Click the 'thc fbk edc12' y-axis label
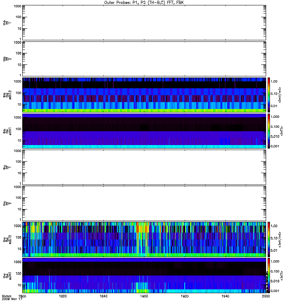Viewport: 288px width, 307px height. click(7, 239)
